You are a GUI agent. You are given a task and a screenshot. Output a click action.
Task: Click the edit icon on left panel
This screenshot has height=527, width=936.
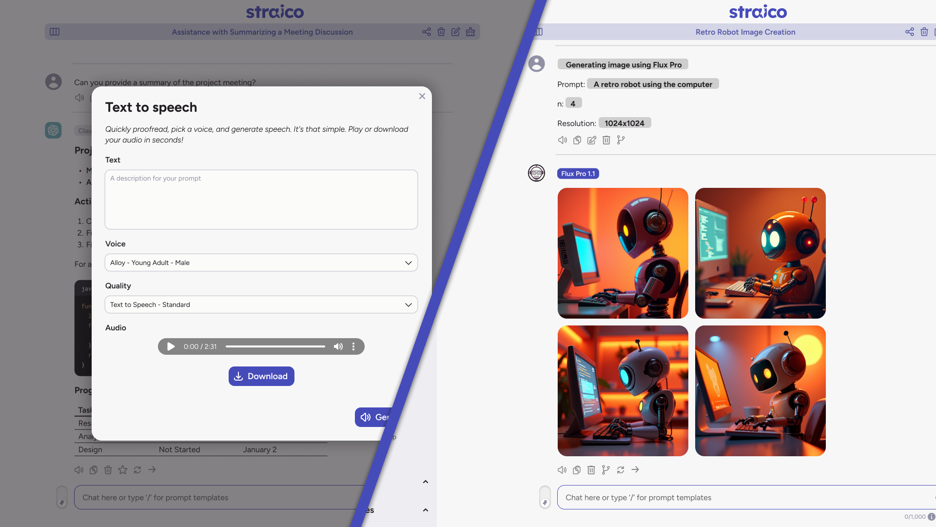pos(455,32)
